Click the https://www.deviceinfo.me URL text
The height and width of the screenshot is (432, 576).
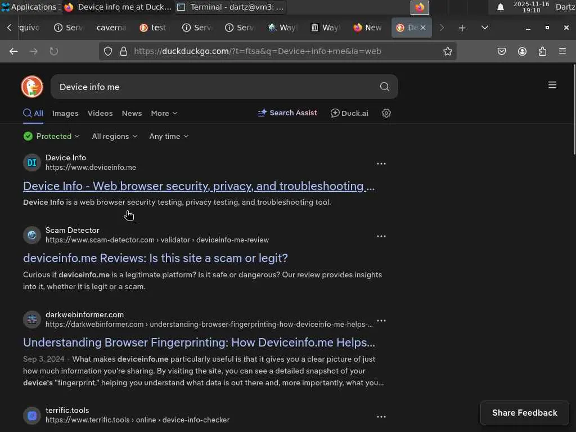click(x=91, y=168)
